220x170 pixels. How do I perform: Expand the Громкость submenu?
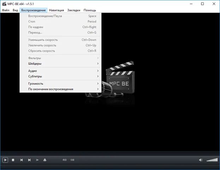coord(60,84)
